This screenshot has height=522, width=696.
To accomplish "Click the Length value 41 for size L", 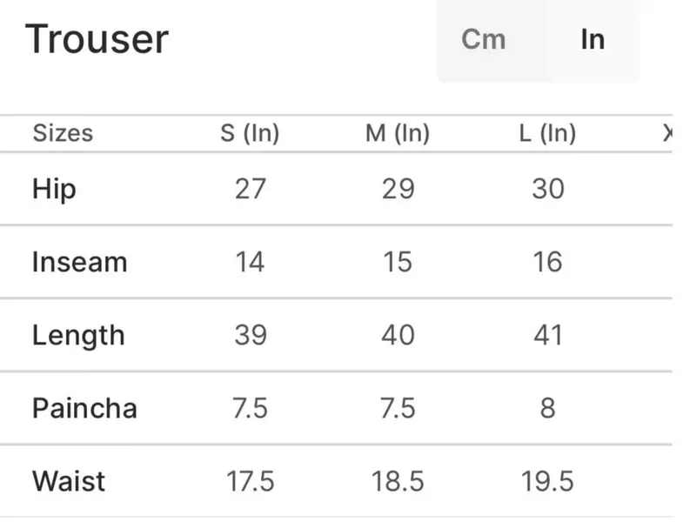I will coord(547,335).
